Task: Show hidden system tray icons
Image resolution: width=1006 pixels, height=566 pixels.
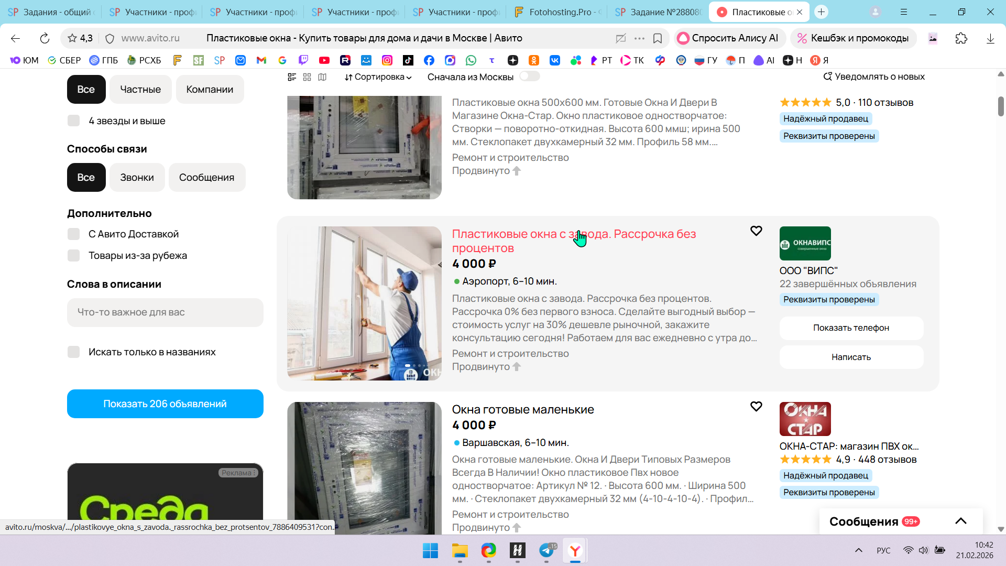Action: 858,550
